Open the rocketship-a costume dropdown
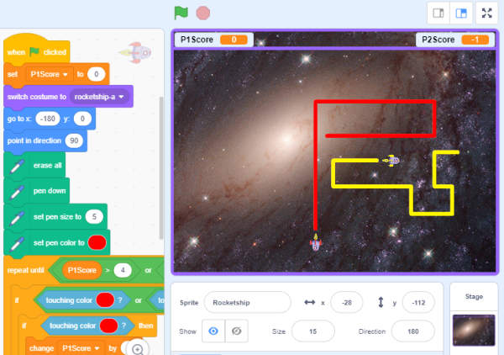Screen dimensions: 504x355 point(101,97)
